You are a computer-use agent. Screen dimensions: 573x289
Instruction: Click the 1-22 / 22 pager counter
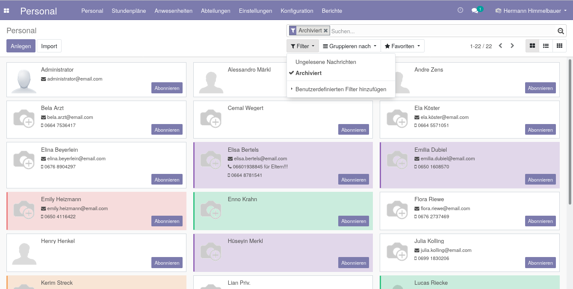[x=481, y=46]
